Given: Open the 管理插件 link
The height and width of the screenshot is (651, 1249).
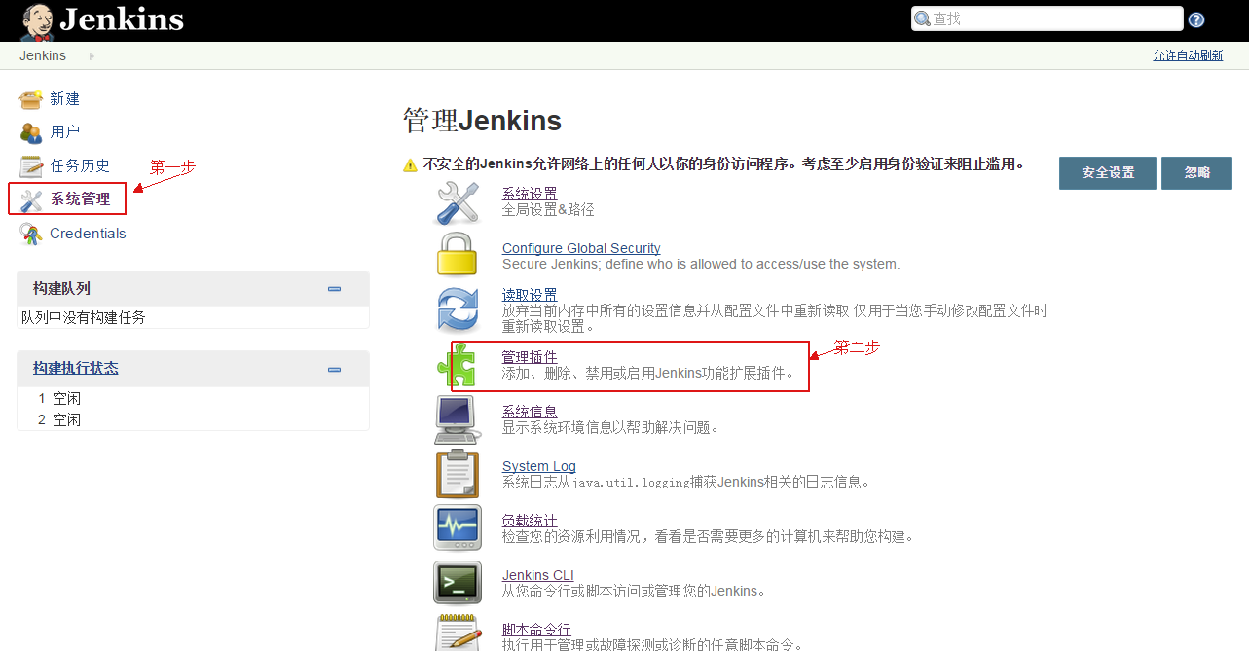Looking at the screenshot, I should coord(530,357).
